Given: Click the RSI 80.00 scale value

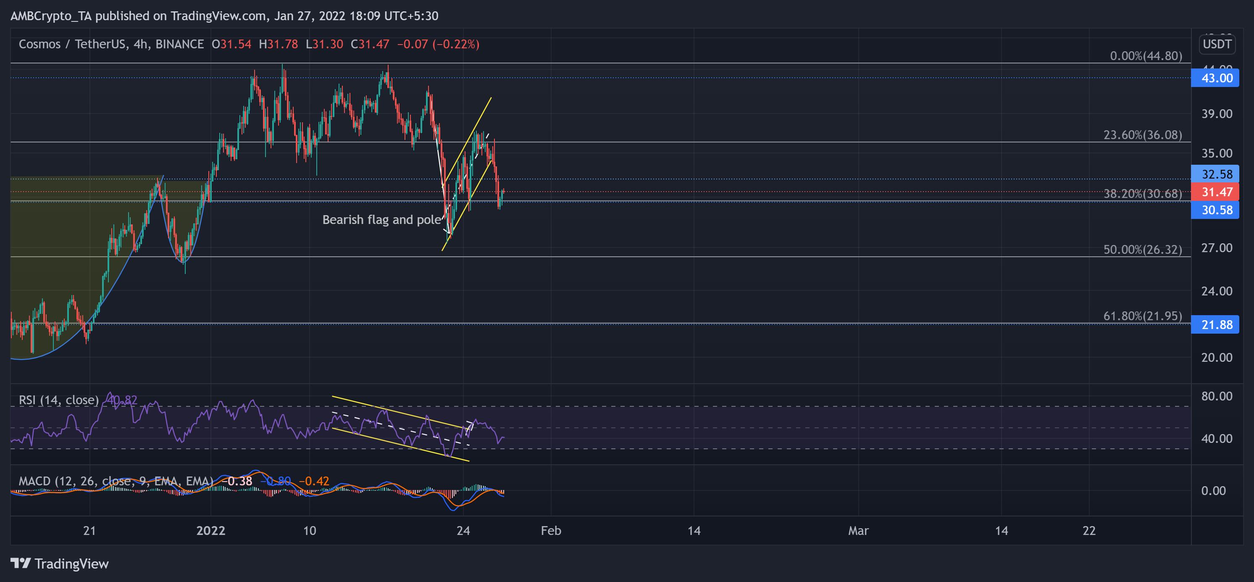Looking at the screenshot, I should [1217, 396].
